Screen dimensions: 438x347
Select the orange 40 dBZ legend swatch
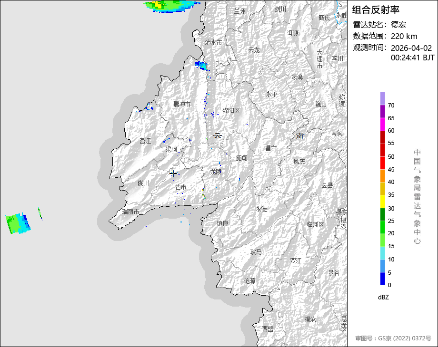click(383, 176)
